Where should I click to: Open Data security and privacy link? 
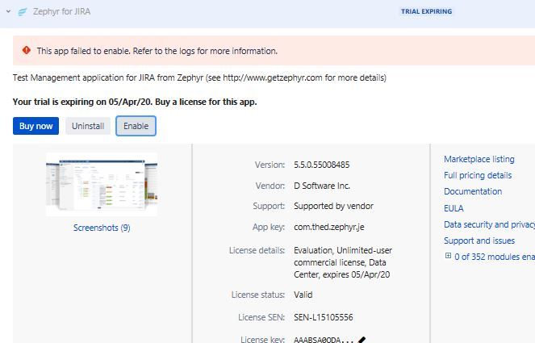click(489, 224)
